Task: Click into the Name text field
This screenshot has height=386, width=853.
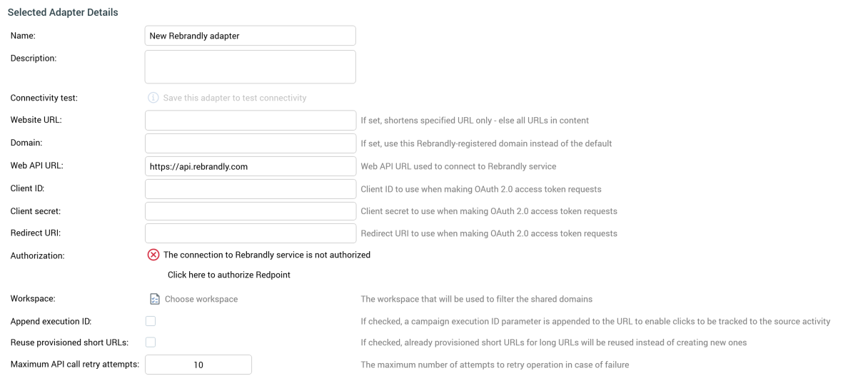Action: [250, 36]
